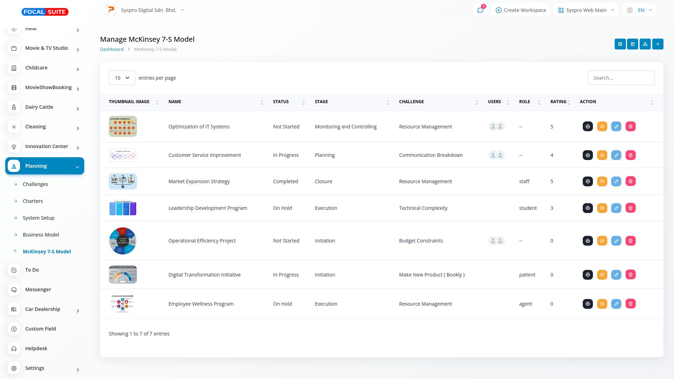674x379 pixels.
Task: Open Challenges in the Planning submenu
Action: pos(35,184)
